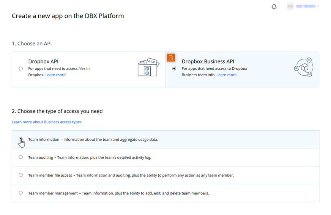Open Learn more link under Dropbox Business API
Viewport: 331px width, 215px height.
pos(226,75)
